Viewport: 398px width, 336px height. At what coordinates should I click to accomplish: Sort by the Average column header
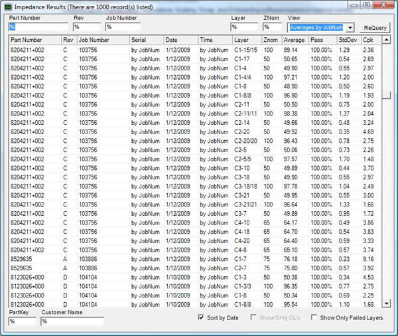295,40
